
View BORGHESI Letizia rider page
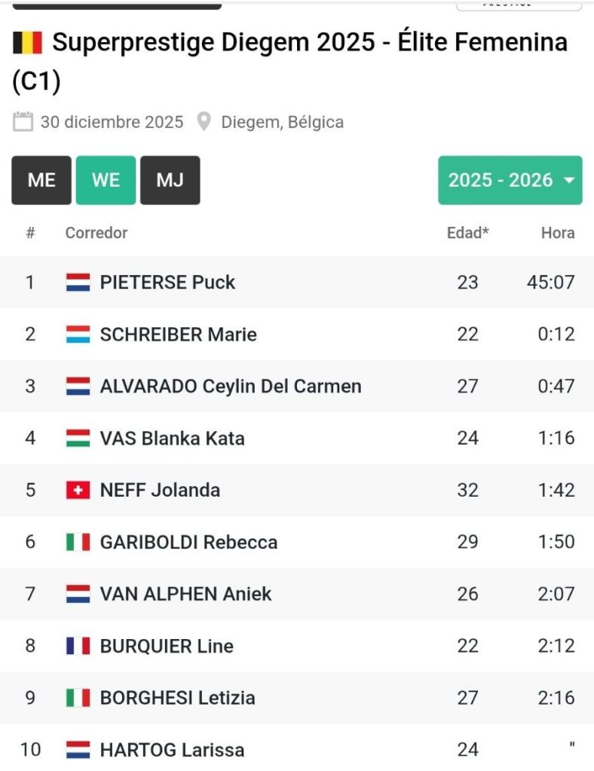(x=177, y=698)
